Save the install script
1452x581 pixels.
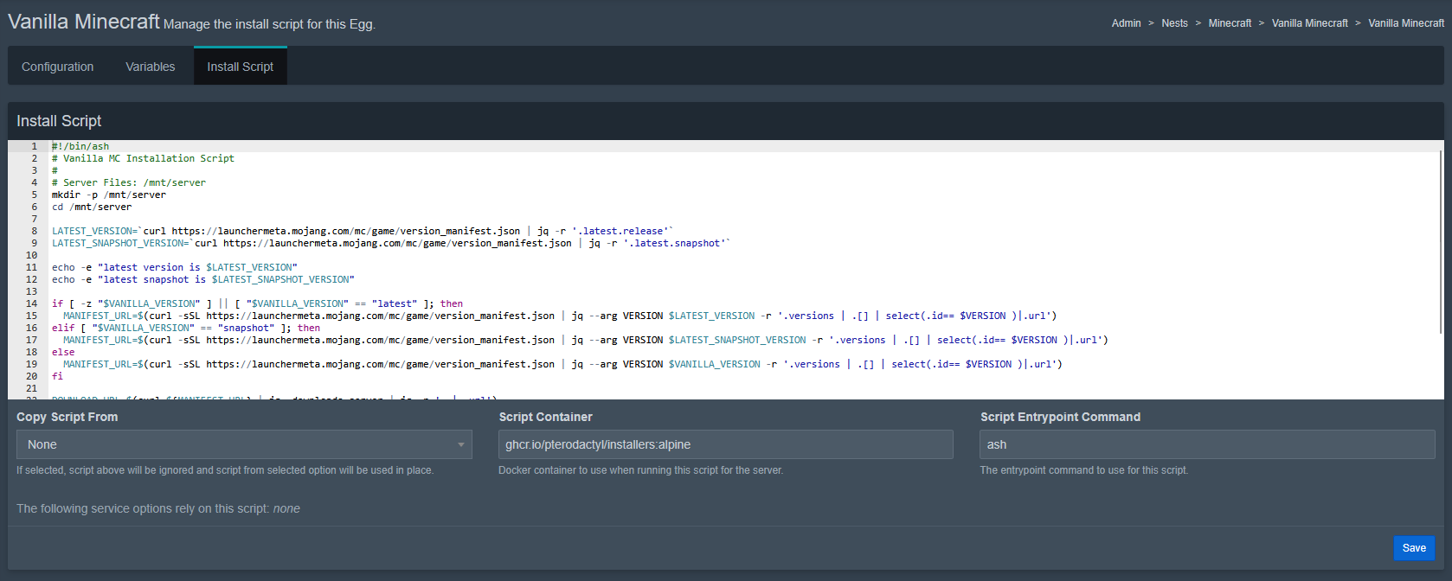1414,548
